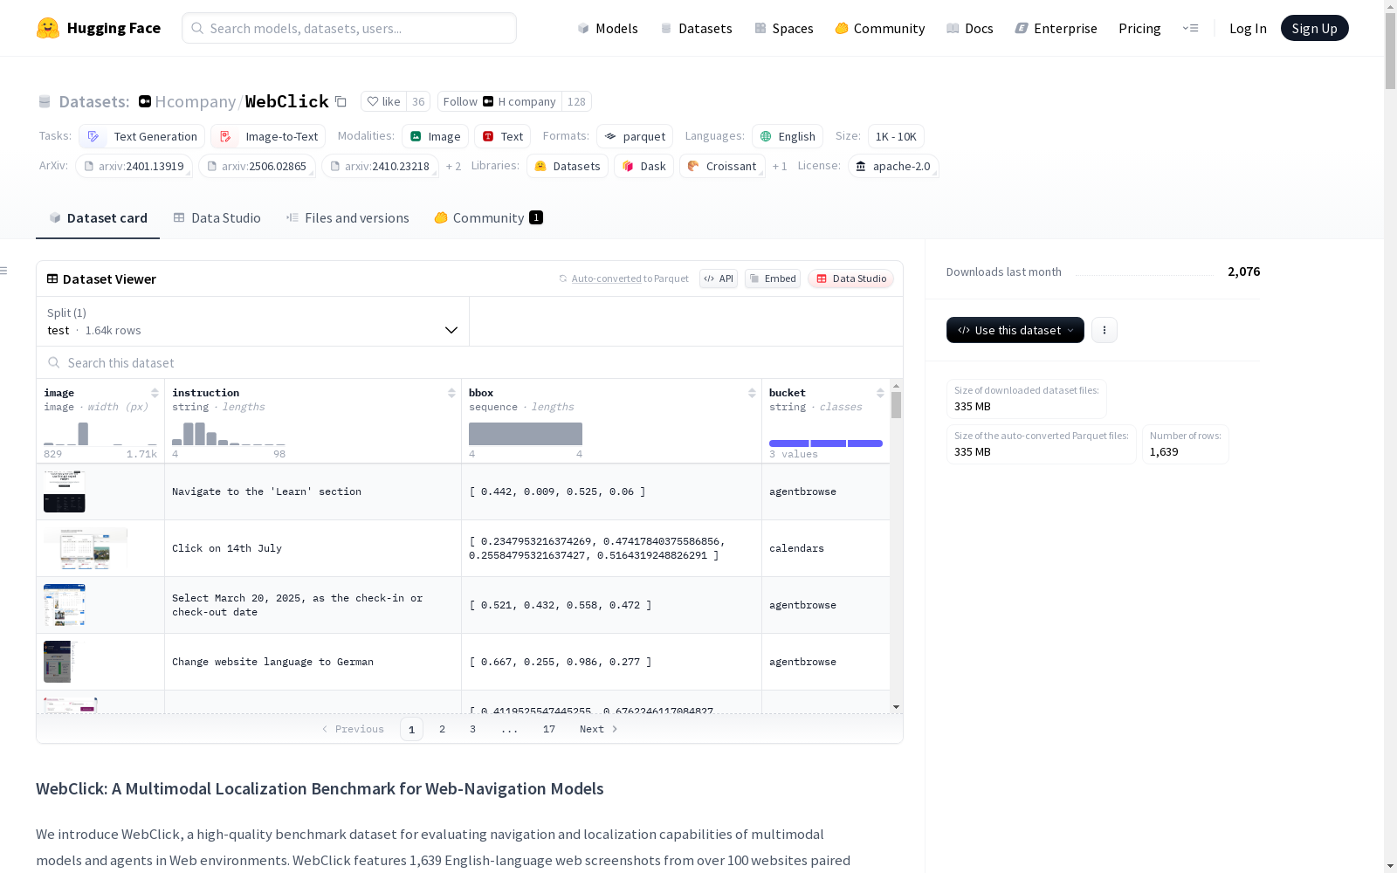Show 1 more library tag
The image size is (1397, 873).
point(780,166)
